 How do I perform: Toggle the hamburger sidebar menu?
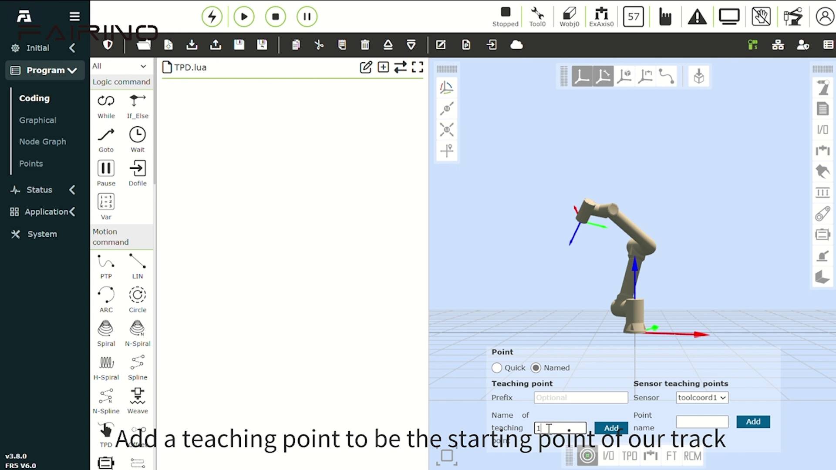pos(74,17)
